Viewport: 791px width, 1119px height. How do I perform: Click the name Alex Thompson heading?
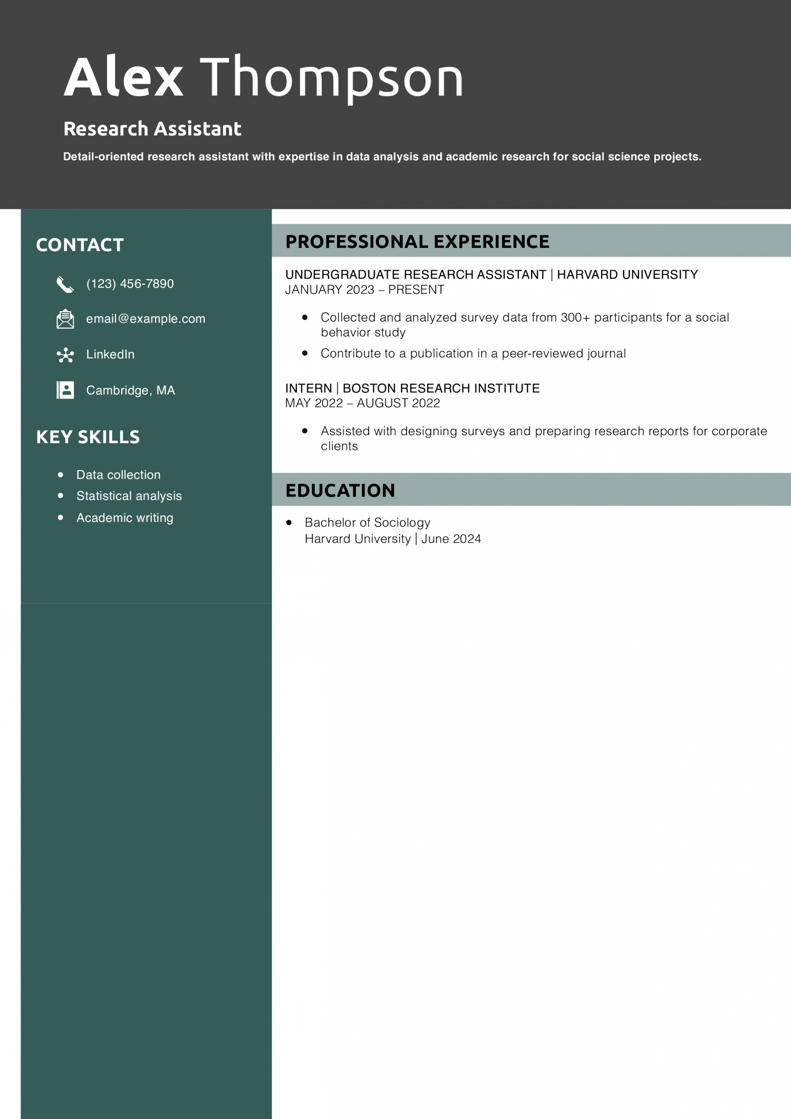[x=263, y=78]
